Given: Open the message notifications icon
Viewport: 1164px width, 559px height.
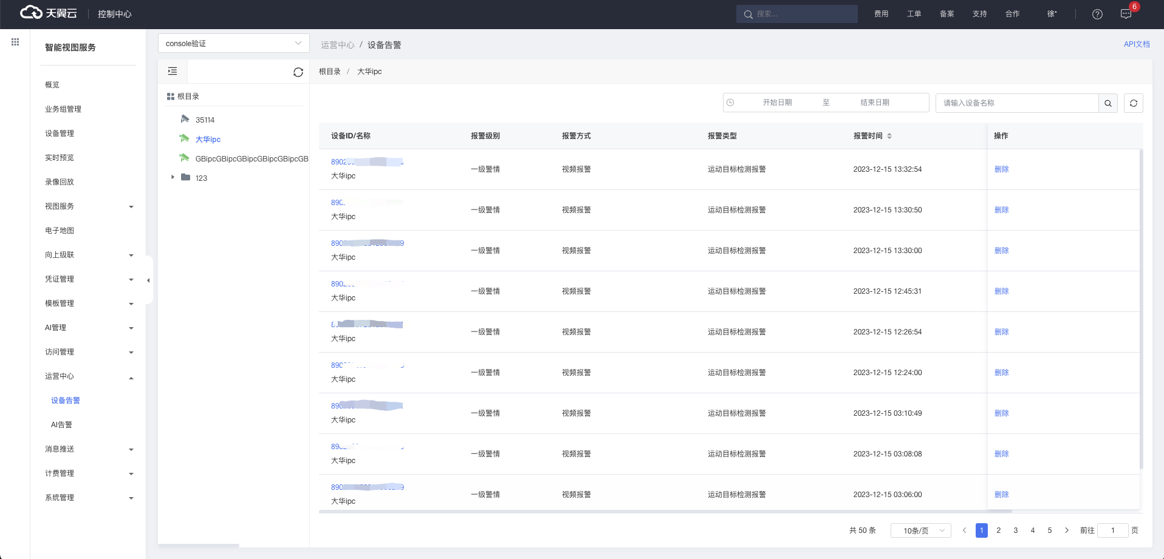Looking at the screenshot, I should [1126, 14].
